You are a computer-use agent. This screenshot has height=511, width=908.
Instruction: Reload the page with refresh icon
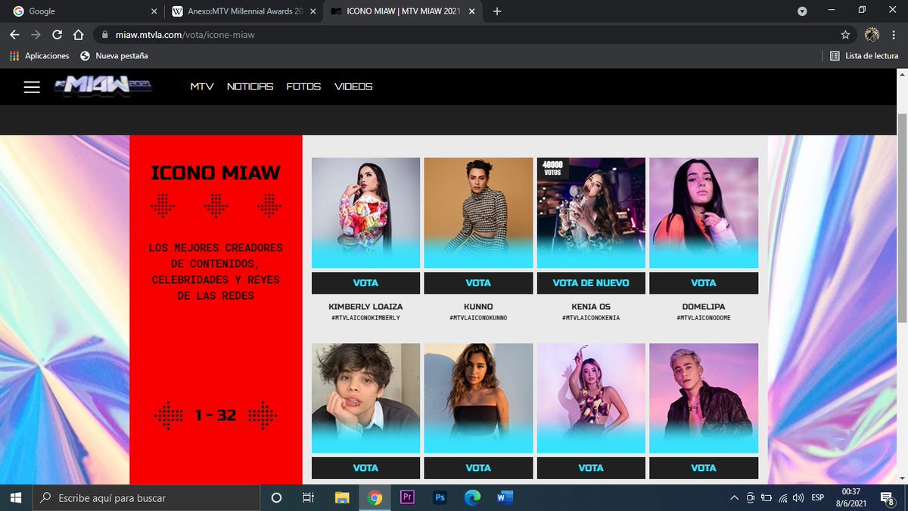tap(57, 35)
